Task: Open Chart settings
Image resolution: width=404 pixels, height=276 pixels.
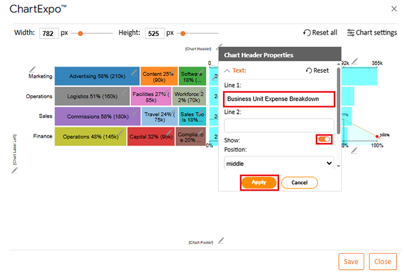Action: (372, 33)
